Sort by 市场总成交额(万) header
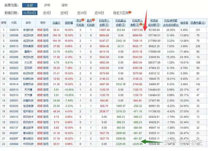 154,23
